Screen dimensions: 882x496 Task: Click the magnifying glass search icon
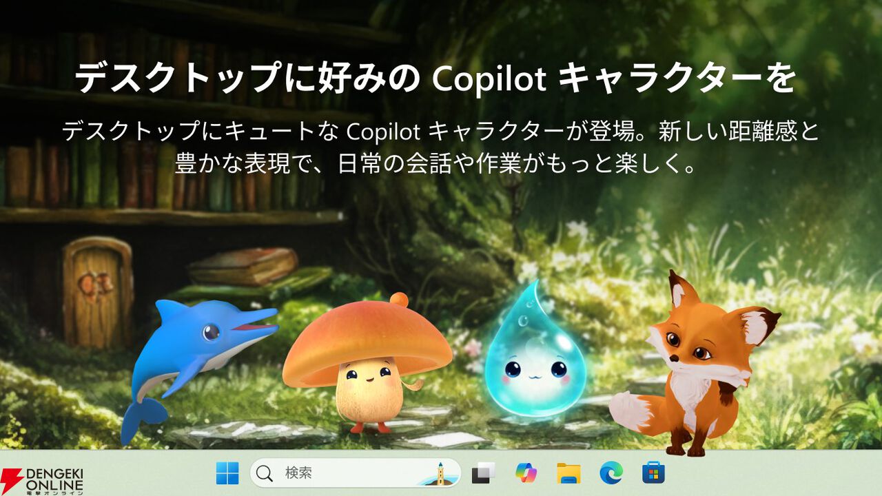(263, 475)
